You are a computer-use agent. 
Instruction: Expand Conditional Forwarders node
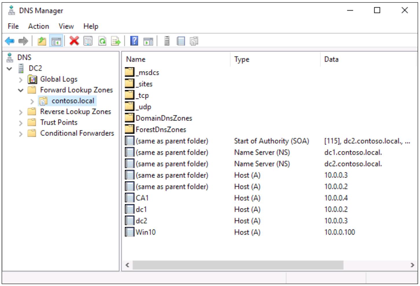pyautogui.click(x=21, y=134)
